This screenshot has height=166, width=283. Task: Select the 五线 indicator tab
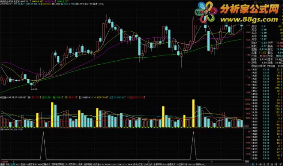23,164
